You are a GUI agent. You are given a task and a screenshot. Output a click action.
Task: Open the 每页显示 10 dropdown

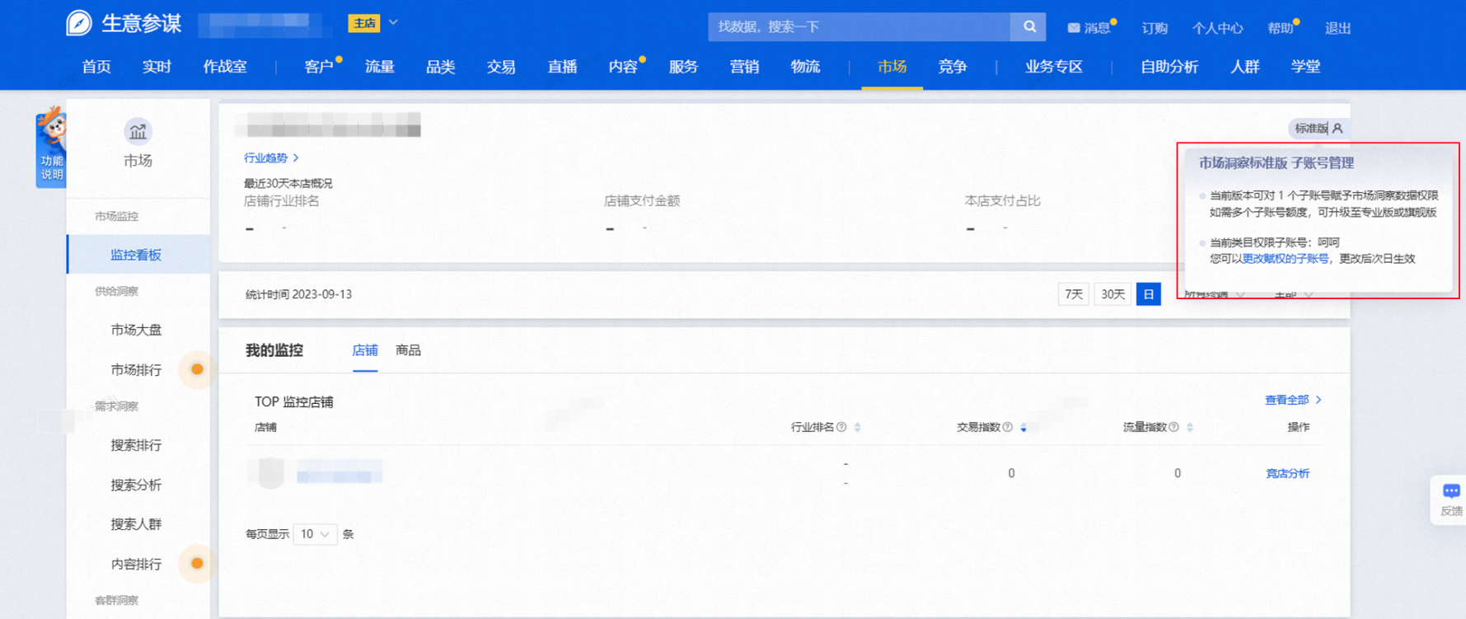coord(315,534)
